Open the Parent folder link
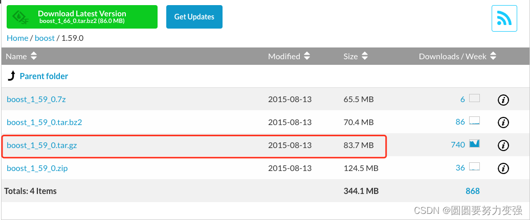This screenshot has height=220, width=530. [x=44, y=76]
